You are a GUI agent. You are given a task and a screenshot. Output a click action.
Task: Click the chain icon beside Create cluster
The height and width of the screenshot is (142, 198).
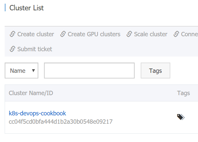coord(13,34)
